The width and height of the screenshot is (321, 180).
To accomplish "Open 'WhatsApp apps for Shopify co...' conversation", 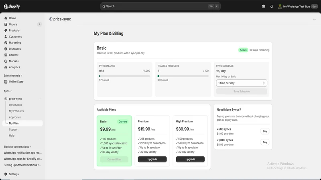I will [x=22, y=159].
